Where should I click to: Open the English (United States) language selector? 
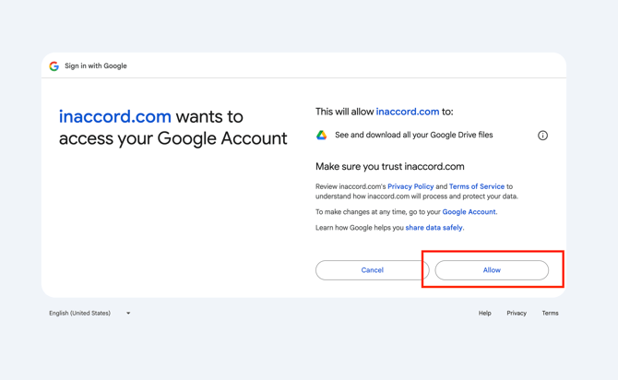80,314
